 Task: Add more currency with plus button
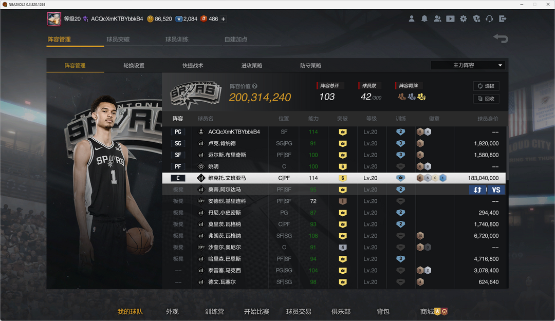tap(224, 19)
